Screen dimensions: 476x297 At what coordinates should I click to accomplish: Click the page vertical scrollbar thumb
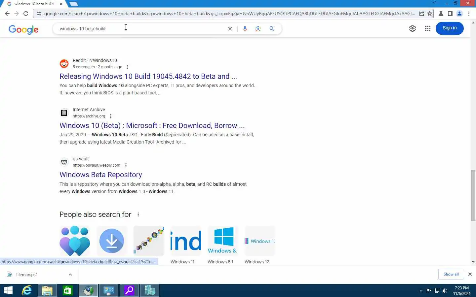(473, 195)
